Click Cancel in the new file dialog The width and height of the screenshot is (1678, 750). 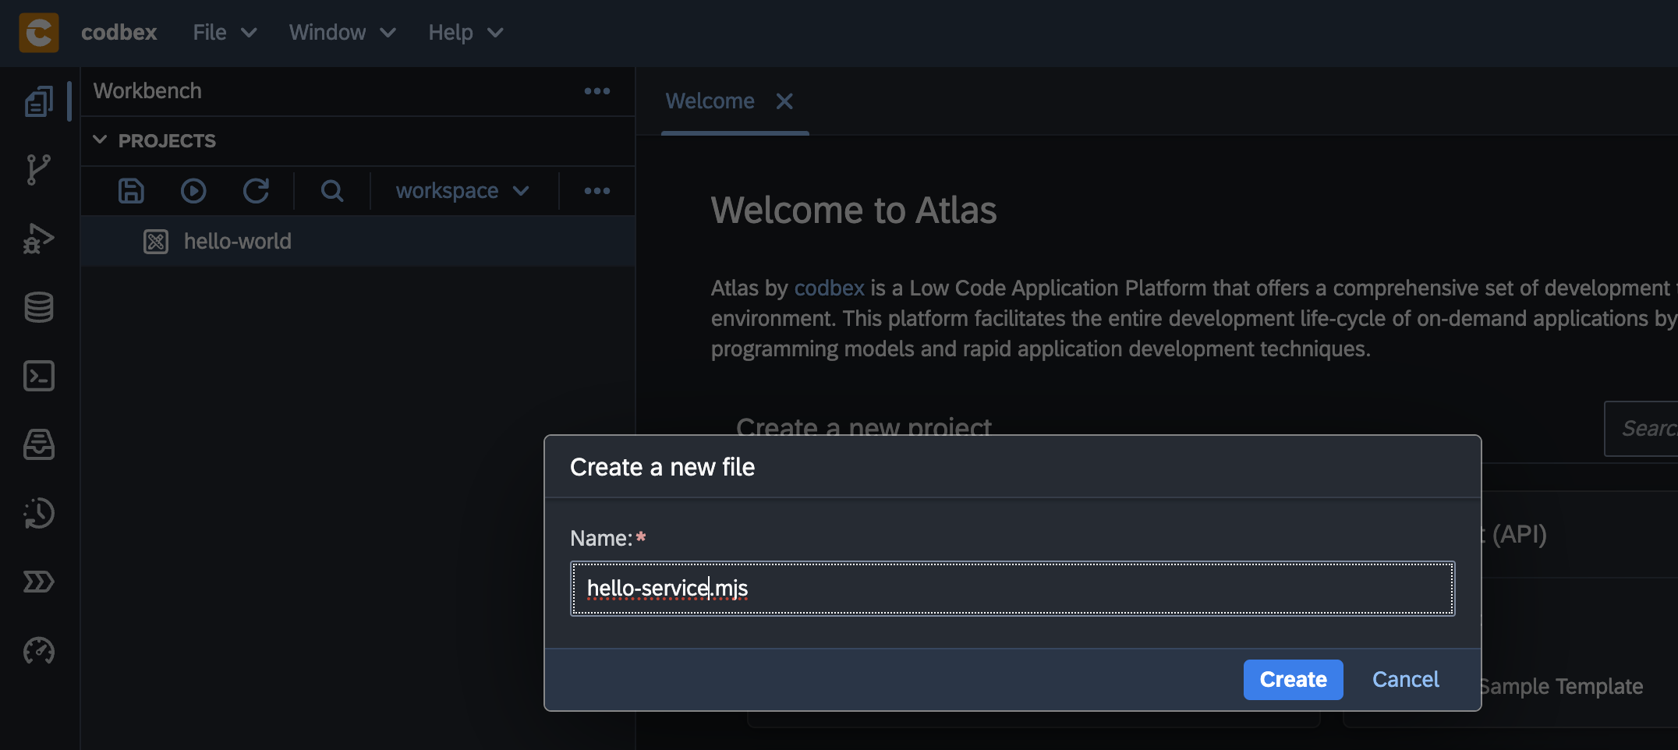1405,680
